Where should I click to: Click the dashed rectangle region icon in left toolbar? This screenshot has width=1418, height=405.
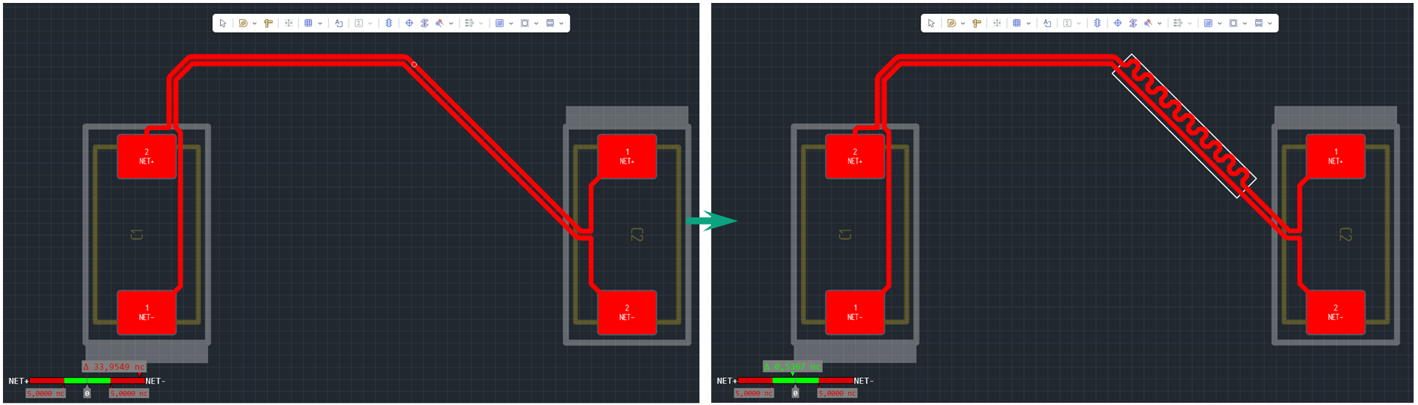(525, 23)
